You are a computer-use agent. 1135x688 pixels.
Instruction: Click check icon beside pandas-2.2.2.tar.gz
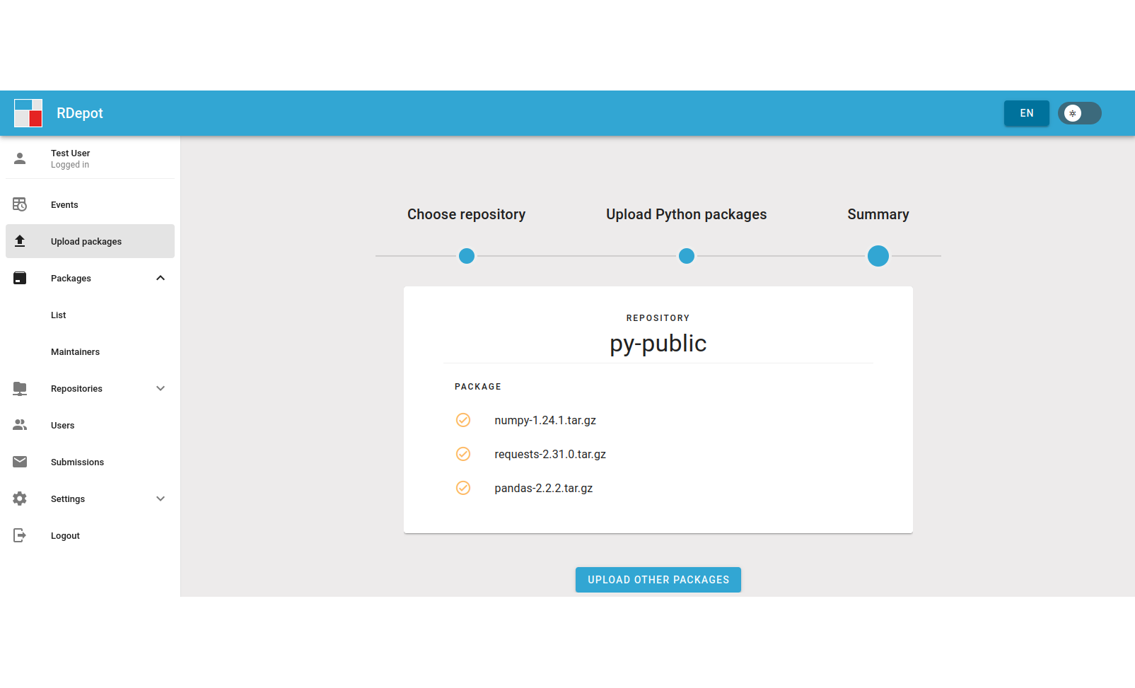(463, 488)
